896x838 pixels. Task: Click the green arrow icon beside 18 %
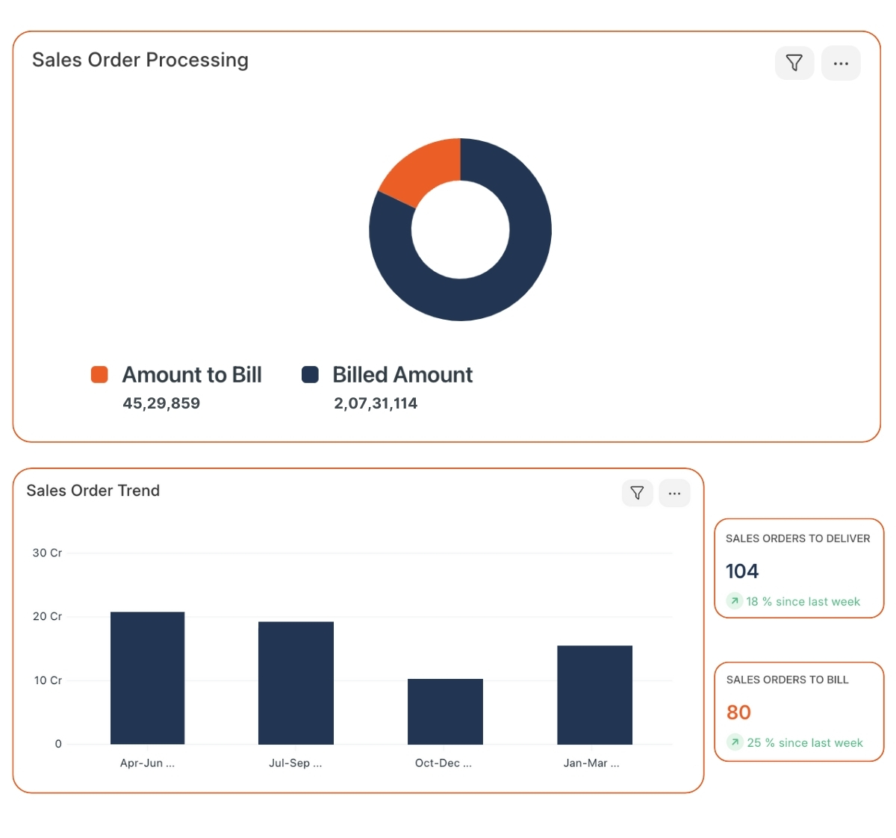(x=735, y=601)
